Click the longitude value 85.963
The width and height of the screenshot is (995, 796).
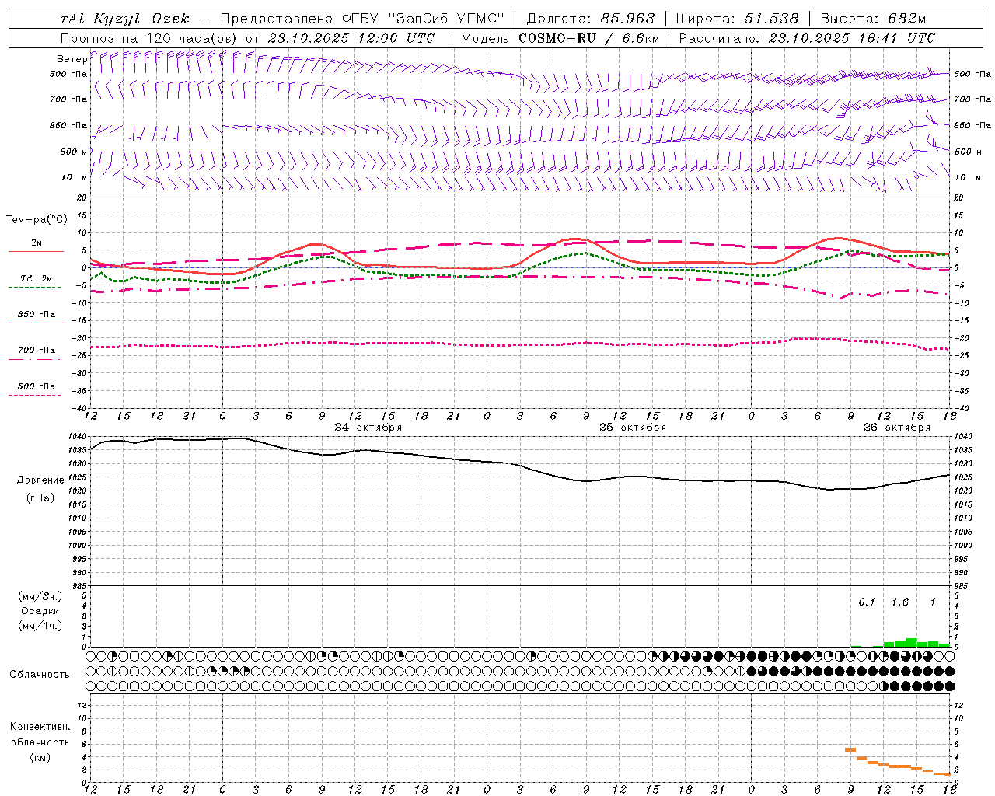(x=627, y=19)
